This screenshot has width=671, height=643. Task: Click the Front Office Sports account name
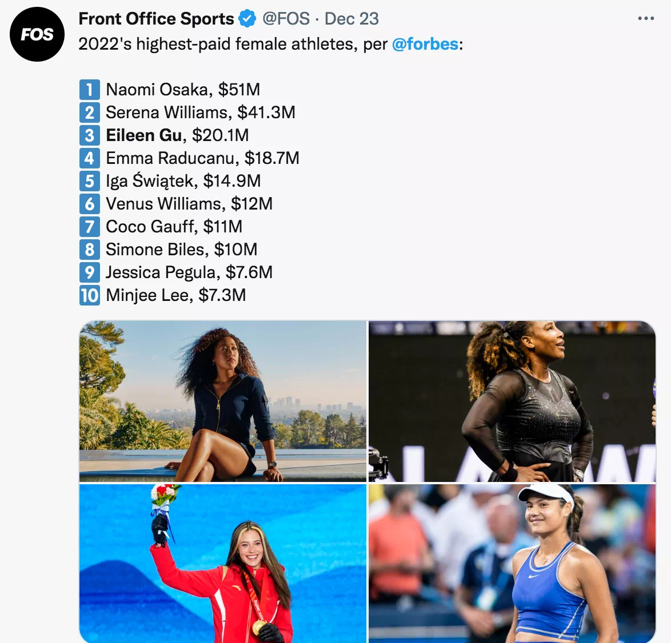tap(156, 19)
